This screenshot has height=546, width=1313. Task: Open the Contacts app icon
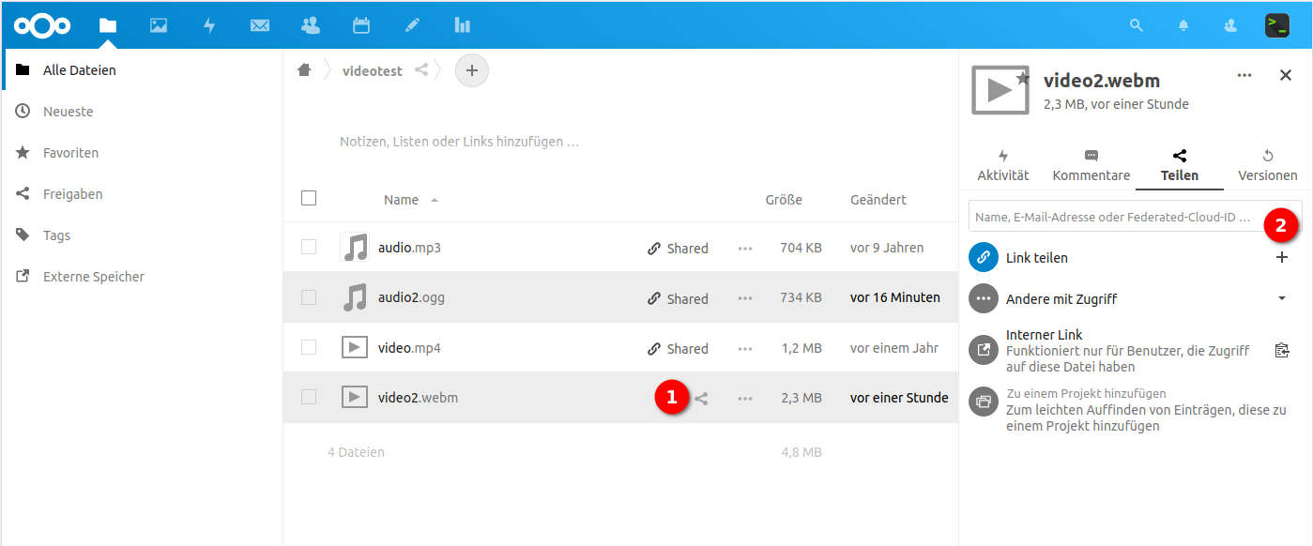pyautogui.click(x=311, y=25)
